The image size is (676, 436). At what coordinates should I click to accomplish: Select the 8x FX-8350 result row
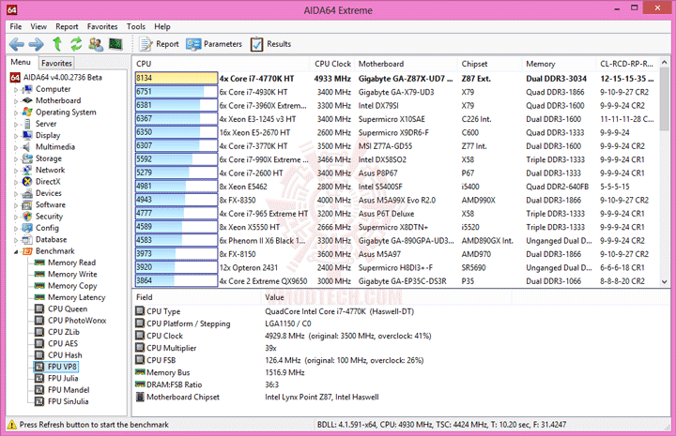(x=396, y=200)
